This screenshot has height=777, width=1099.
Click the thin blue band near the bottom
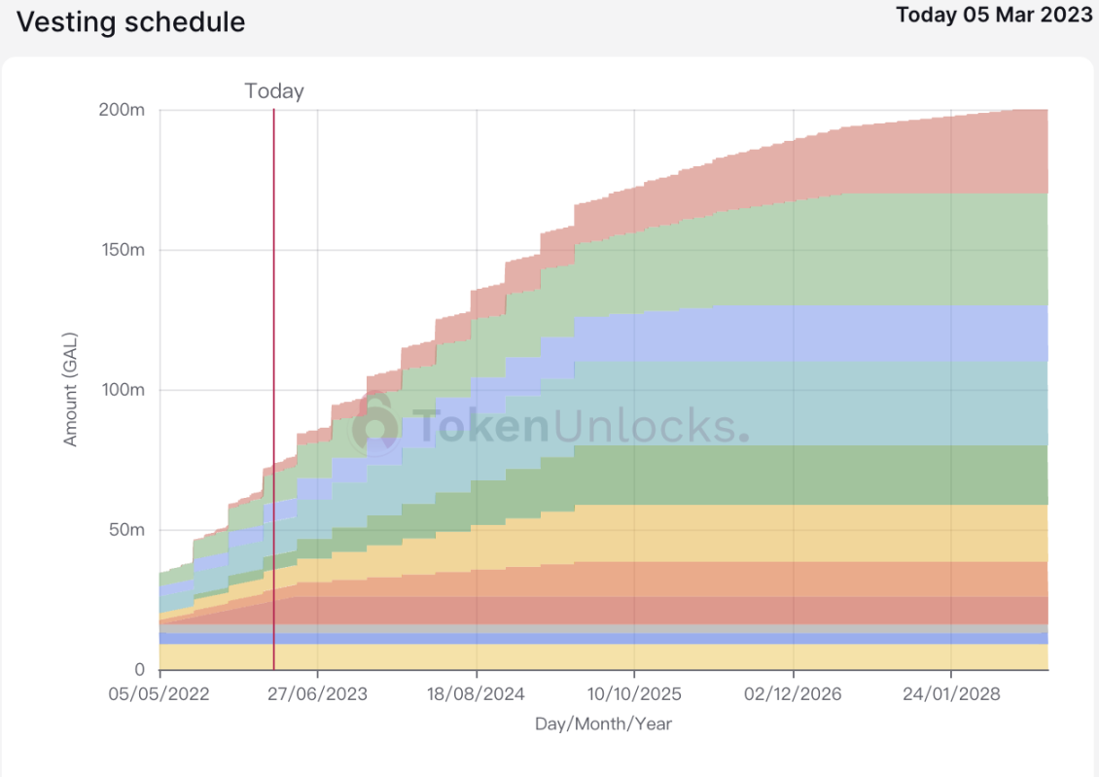click(x=603, y=638)
